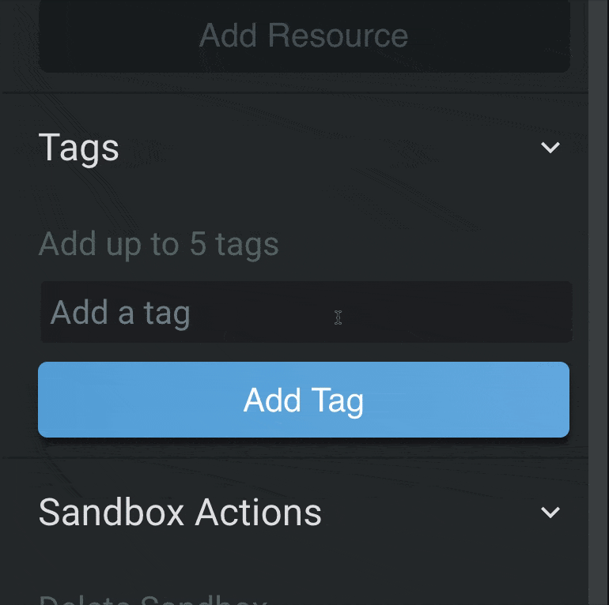Click the Tags section header

tap(79, 148)
